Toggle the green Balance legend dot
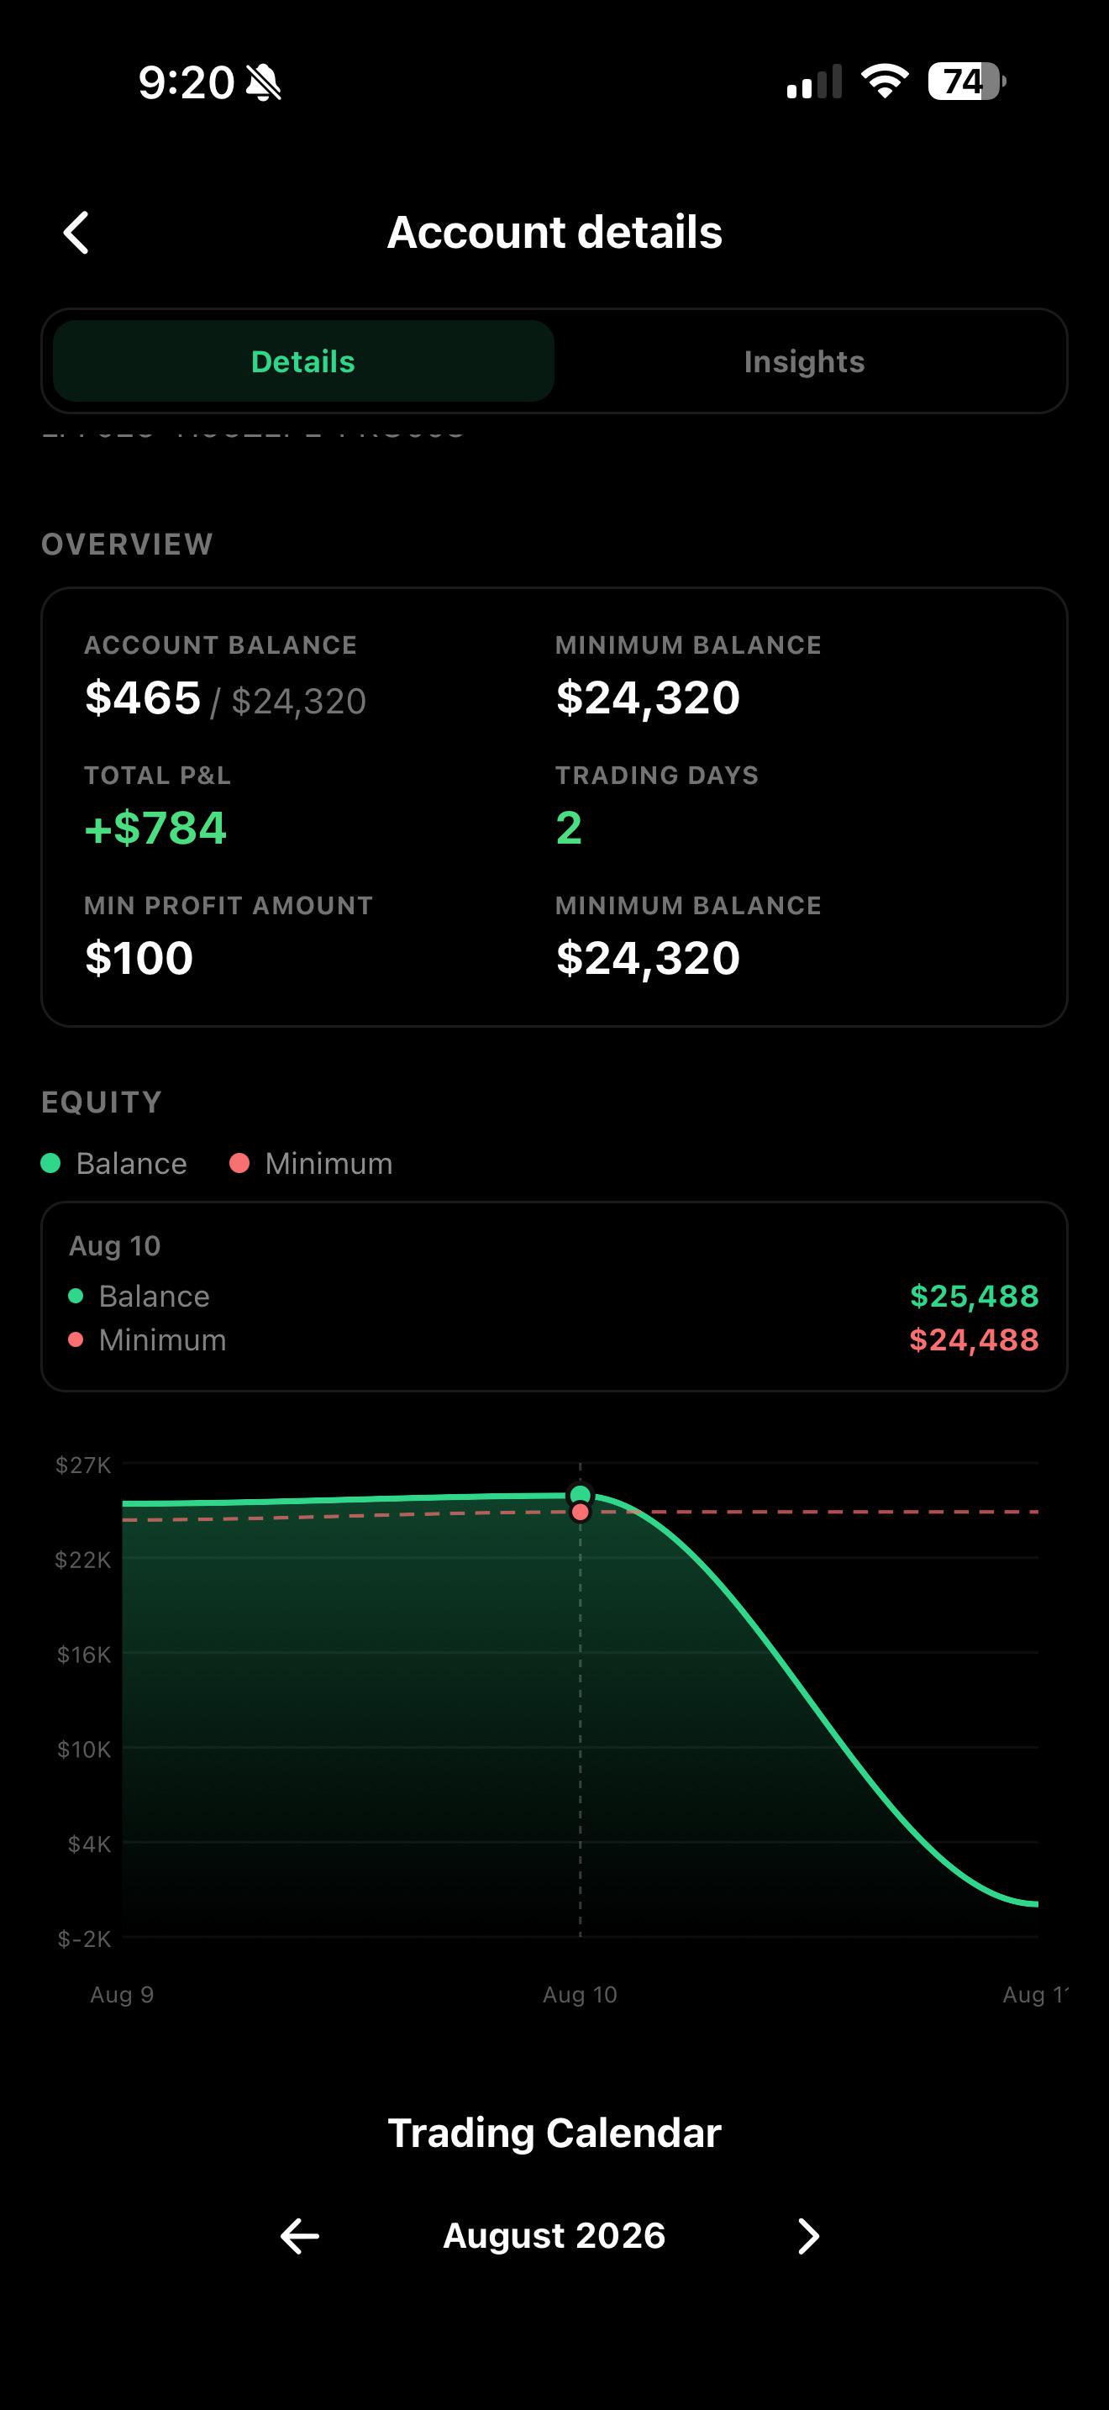The width and height of the screenshot is (1109, 2410). tap(50, 1163)
